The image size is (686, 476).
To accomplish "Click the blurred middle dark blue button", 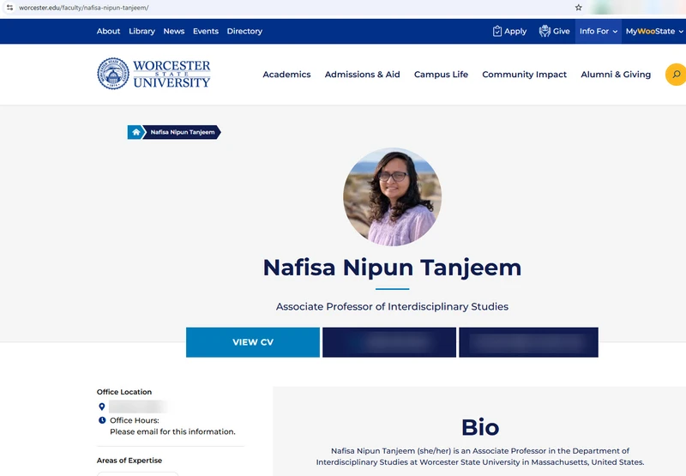I will click(389, 342).
